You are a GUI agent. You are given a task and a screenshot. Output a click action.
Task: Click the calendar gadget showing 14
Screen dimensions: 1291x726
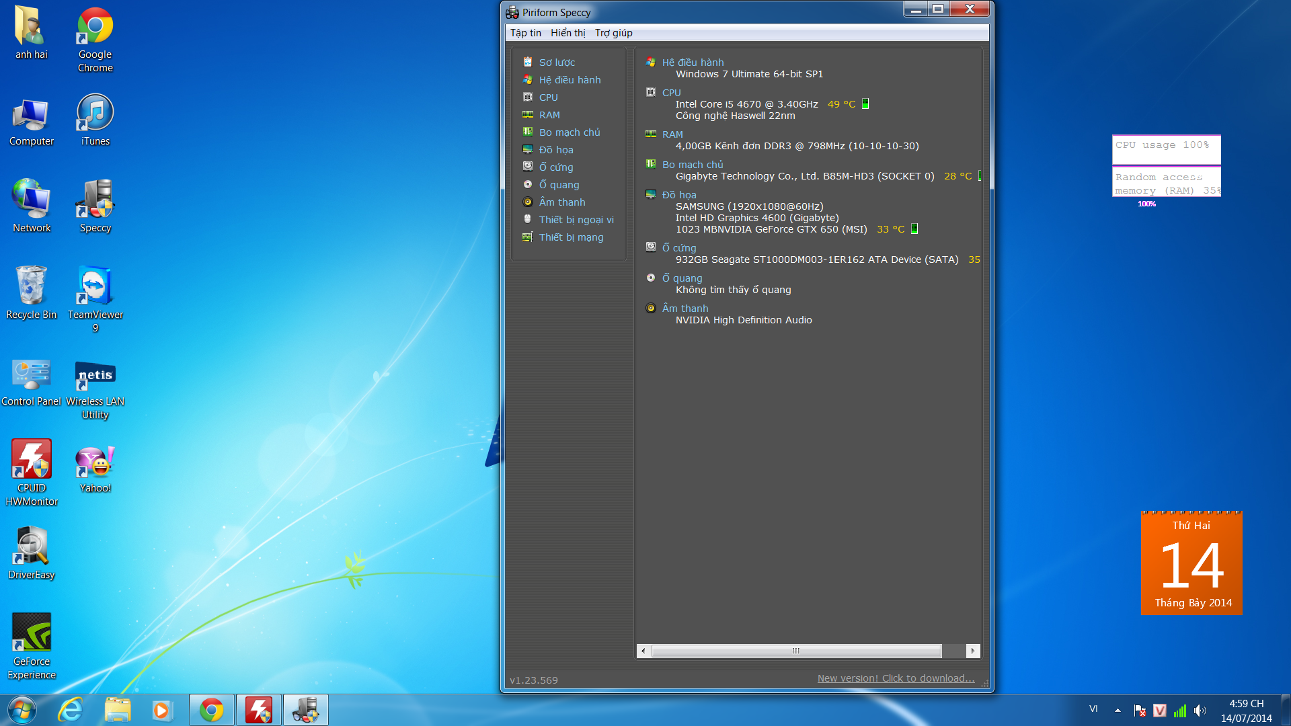coord(1191,563)
